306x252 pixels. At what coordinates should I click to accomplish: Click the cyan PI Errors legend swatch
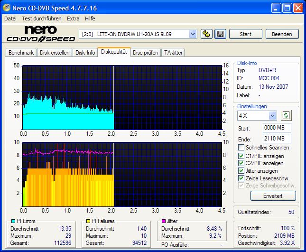pyautogui.click(x=13, y=221)
